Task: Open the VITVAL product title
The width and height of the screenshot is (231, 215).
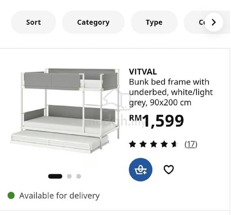Action: click(x=143, y=72)
